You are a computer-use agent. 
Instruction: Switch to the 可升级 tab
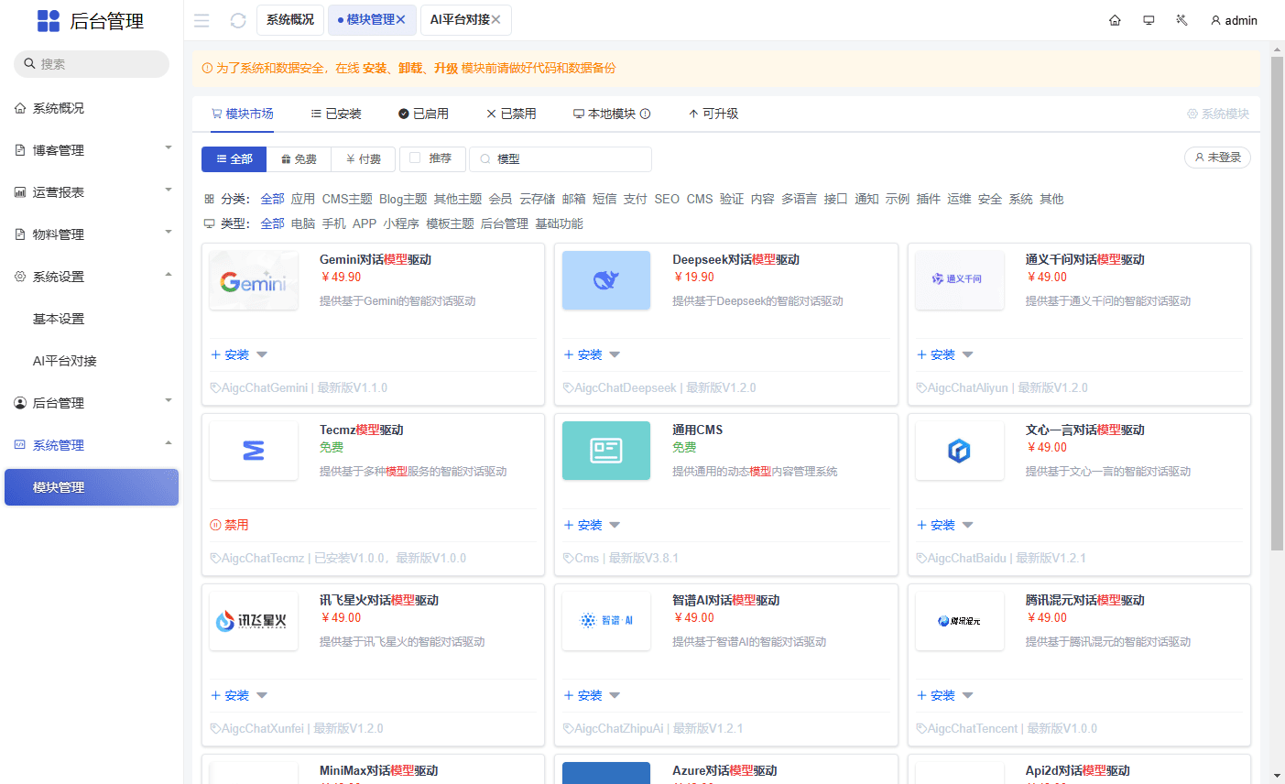click(713, 114)
